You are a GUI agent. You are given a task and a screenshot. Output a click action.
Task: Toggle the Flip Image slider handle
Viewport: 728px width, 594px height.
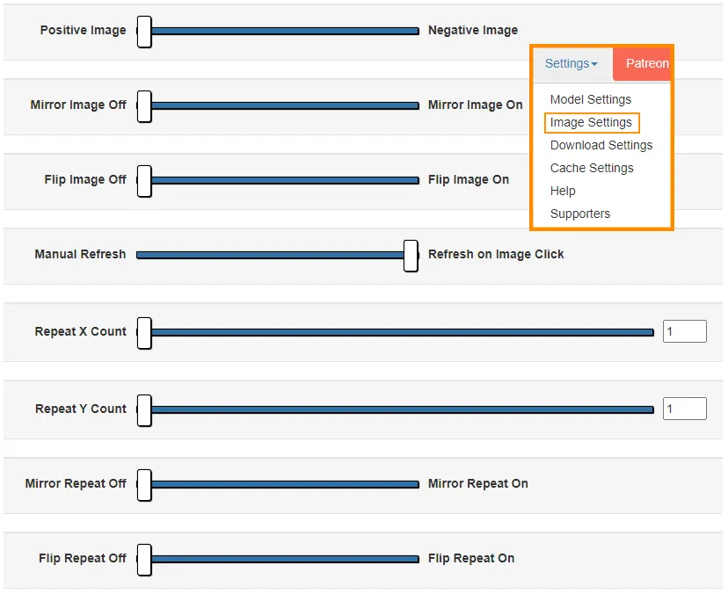coord(144,180)
